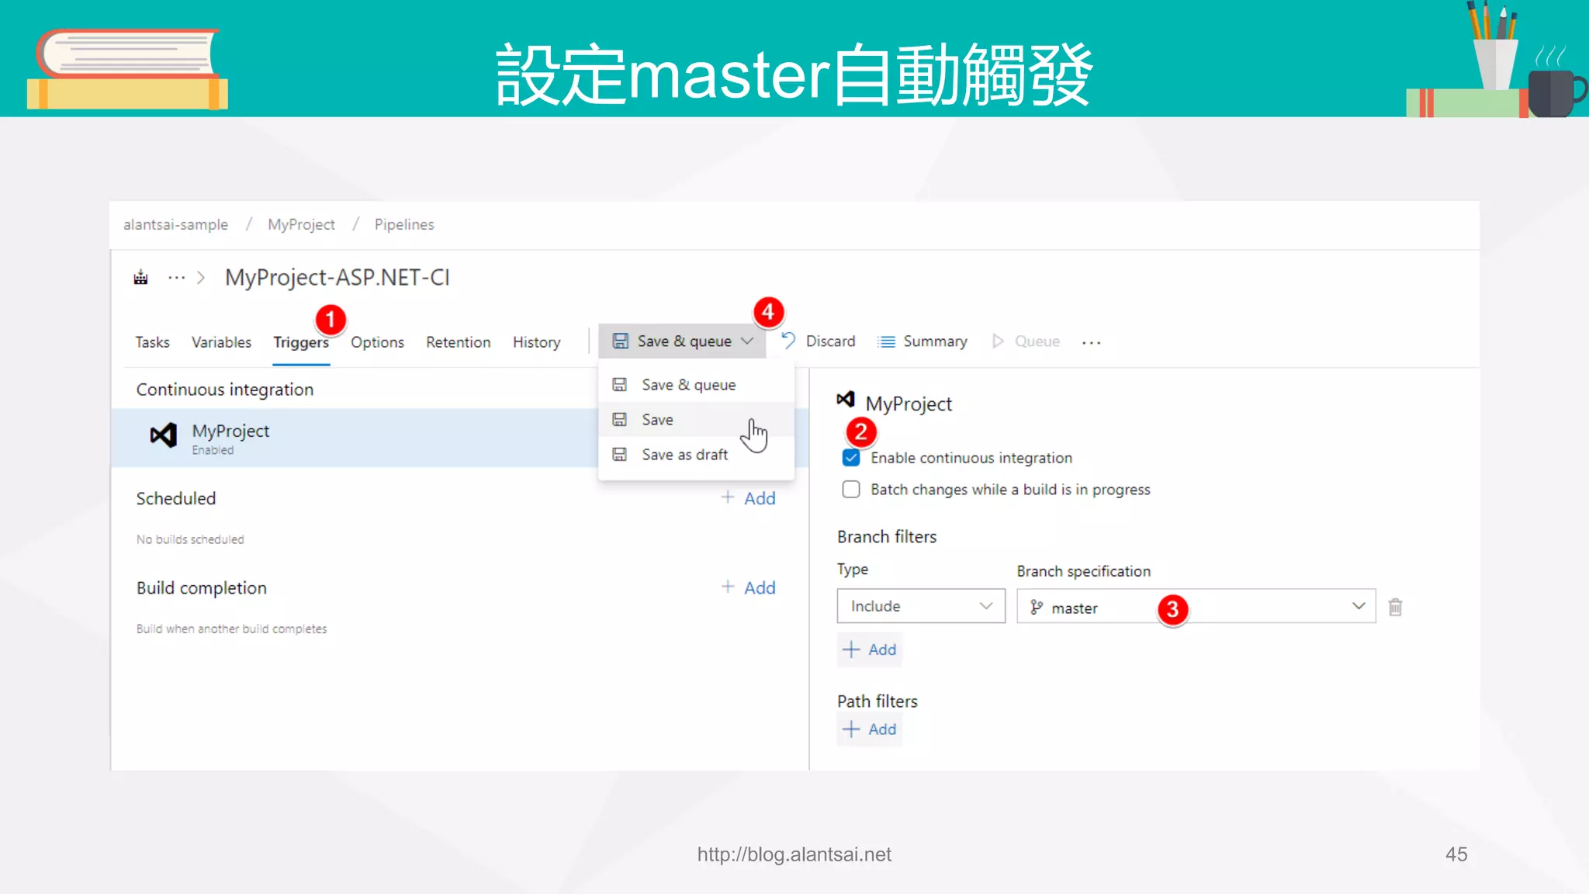Choose Save & queue from the dropdown menu
The width and height of the screenshot is (1589, 894).
pyautogui.click(x=696, y=384)
